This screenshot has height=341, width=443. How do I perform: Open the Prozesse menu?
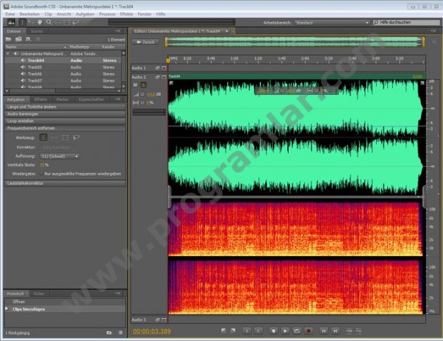point(107,14)
